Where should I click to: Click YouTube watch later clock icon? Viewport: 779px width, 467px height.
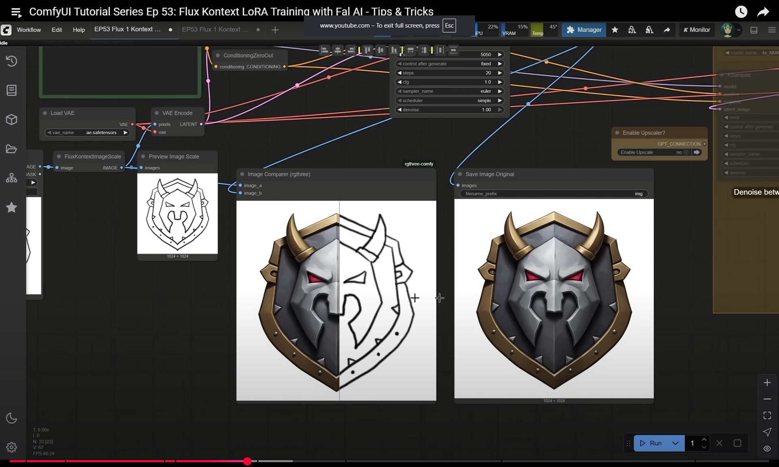click(x=741, y=12)
